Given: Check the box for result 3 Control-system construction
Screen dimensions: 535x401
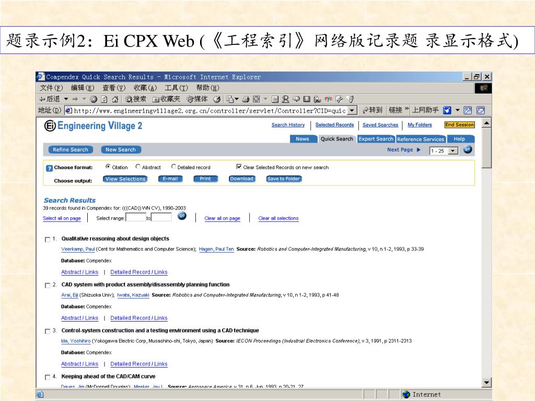Looking at the screenshot, I should [48, 332].
